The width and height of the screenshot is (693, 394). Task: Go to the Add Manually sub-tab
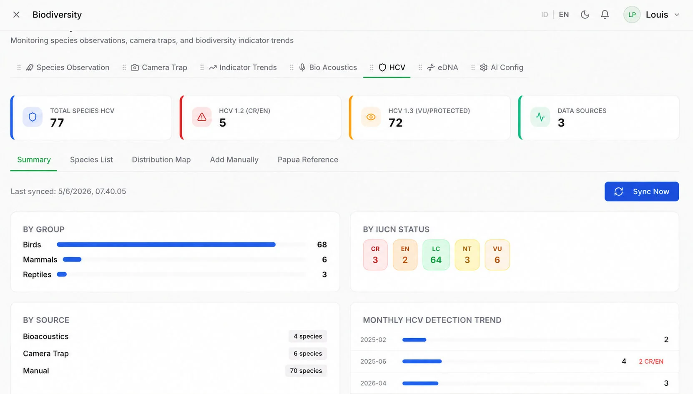coord(234,160)
